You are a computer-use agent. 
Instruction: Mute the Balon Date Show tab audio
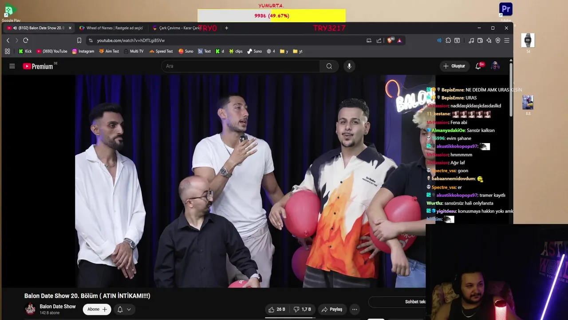(15, 28)
